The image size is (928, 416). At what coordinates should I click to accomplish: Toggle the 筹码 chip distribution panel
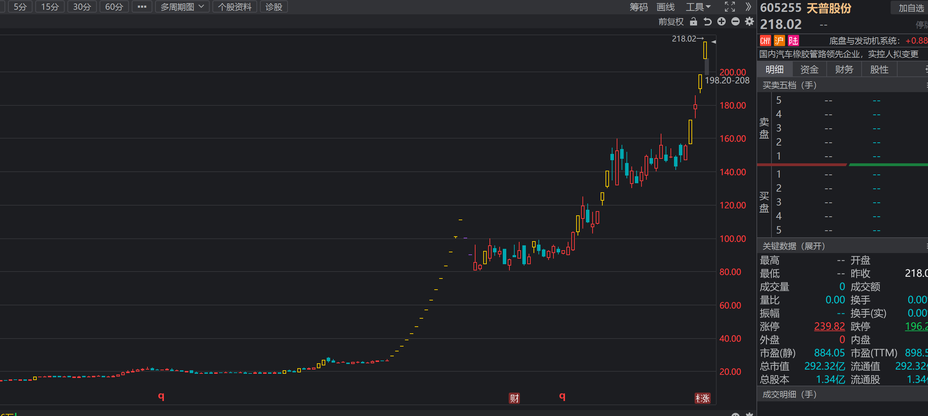638,7
